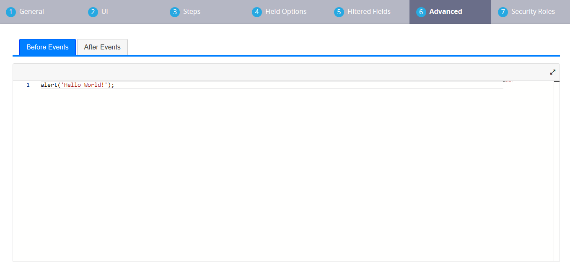
Task: Click line number 1 in the editor gutter
Action: [28, 85]
